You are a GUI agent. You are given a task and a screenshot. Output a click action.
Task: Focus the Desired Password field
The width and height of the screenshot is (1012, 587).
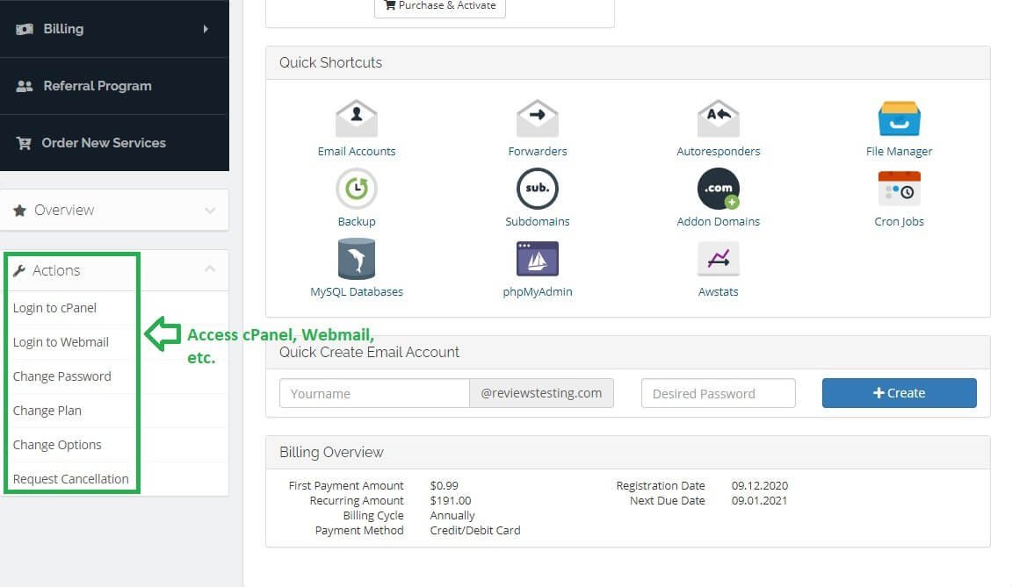click(x=719, y=393)
